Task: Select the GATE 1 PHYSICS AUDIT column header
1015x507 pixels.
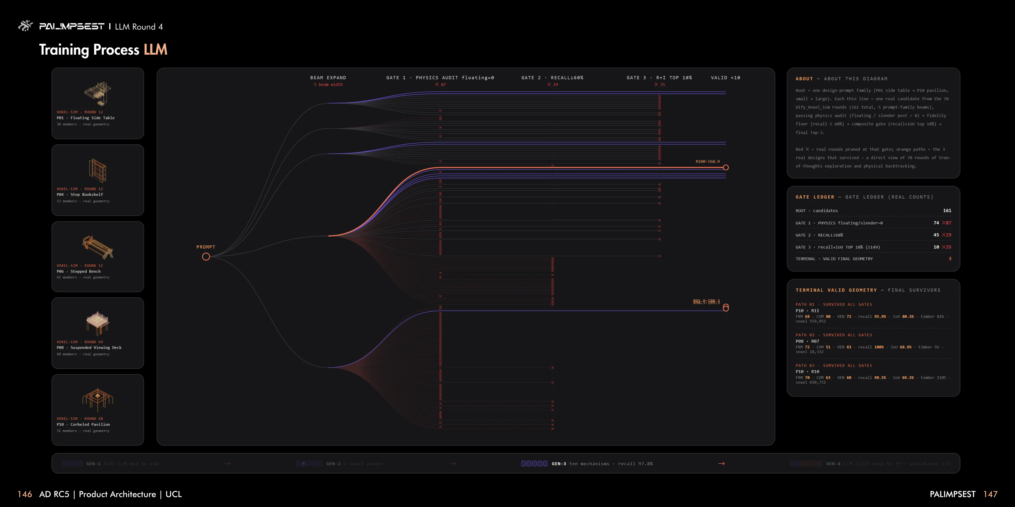Action: pyautogui.click(x=440, y=78)
